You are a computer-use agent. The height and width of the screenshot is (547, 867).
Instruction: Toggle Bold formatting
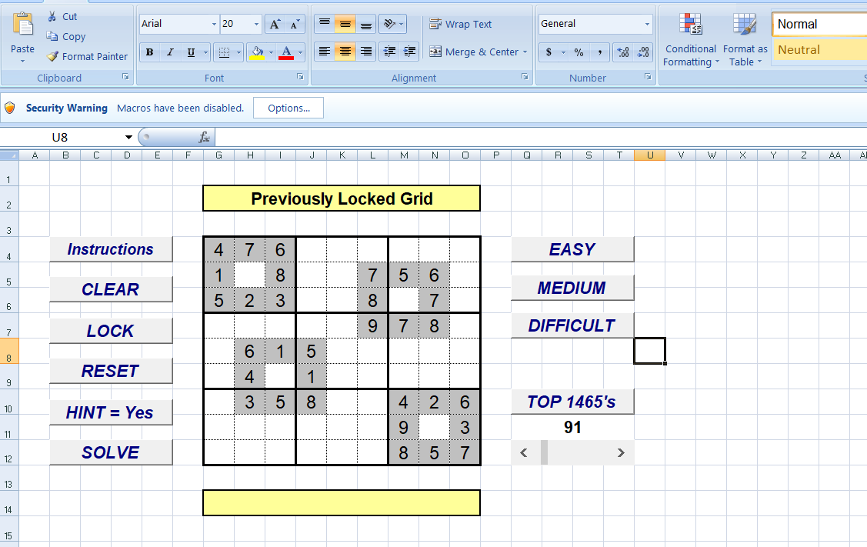(149, 52)
